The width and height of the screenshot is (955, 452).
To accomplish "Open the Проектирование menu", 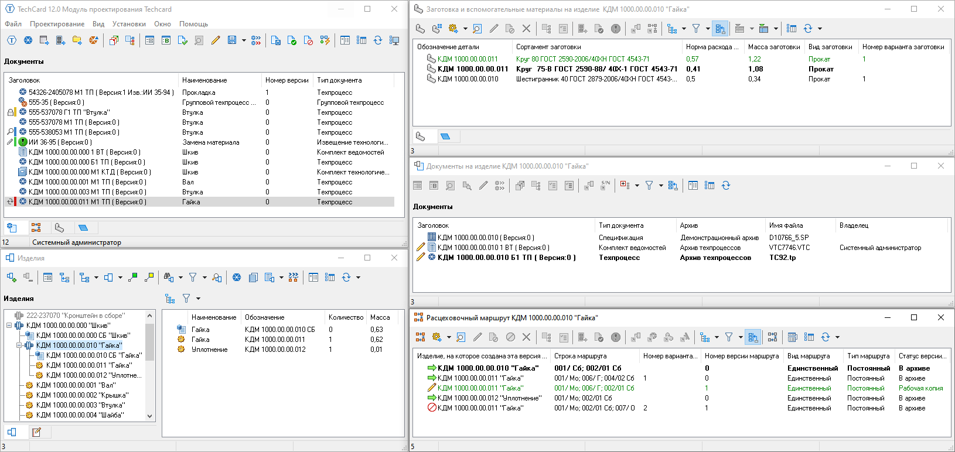I will pos(57,24).
